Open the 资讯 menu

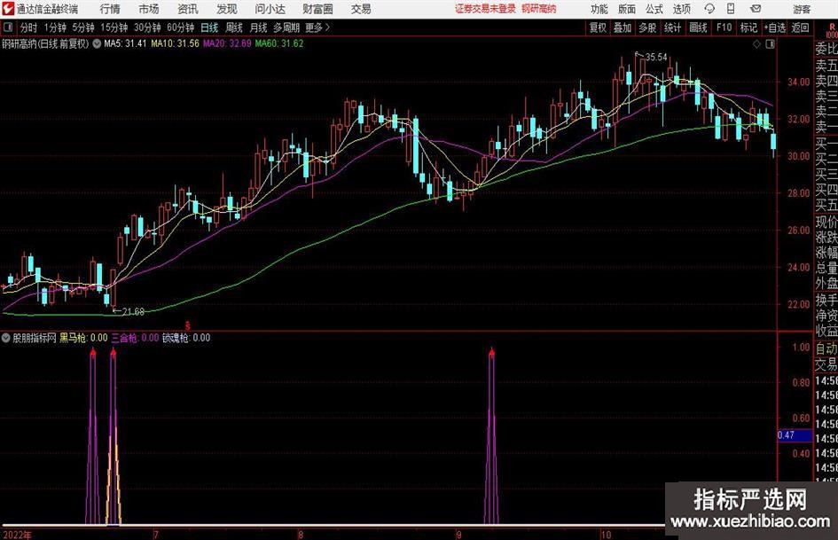[x=188, y=9]
